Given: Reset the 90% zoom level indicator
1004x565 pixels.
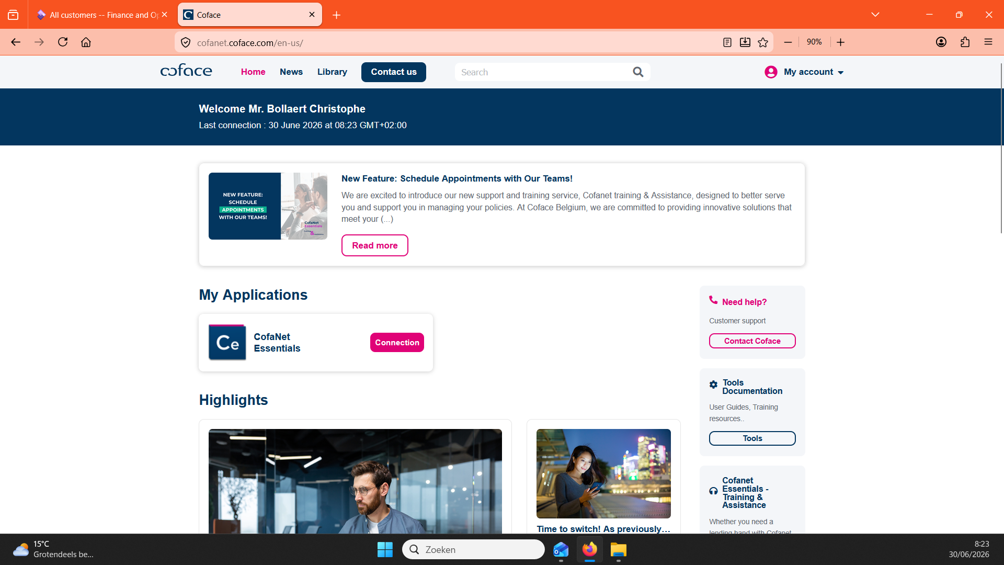Looking at the screenshot, I should pyautogui.click(x=814, y=42).
